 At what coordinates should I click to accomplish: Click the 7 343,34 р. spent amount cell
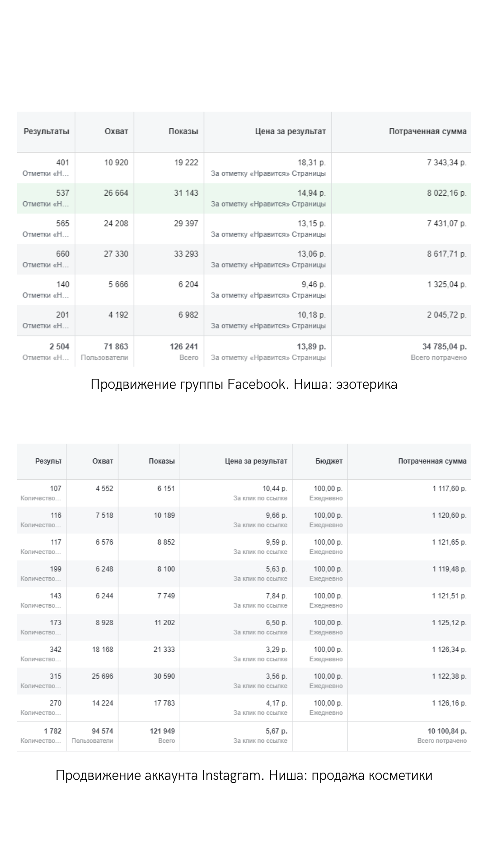tap(446, 163)
